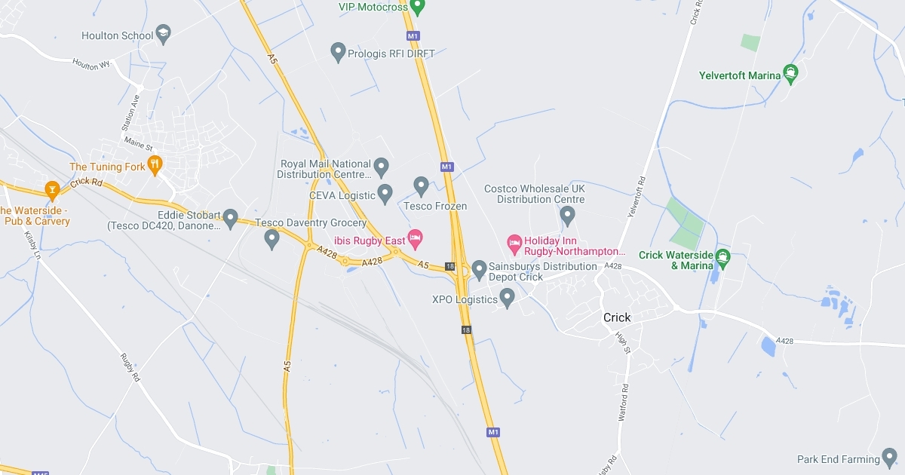Open the Holiday Inn Rugby-Northampton hotel marker

click(x=514, y=243)
